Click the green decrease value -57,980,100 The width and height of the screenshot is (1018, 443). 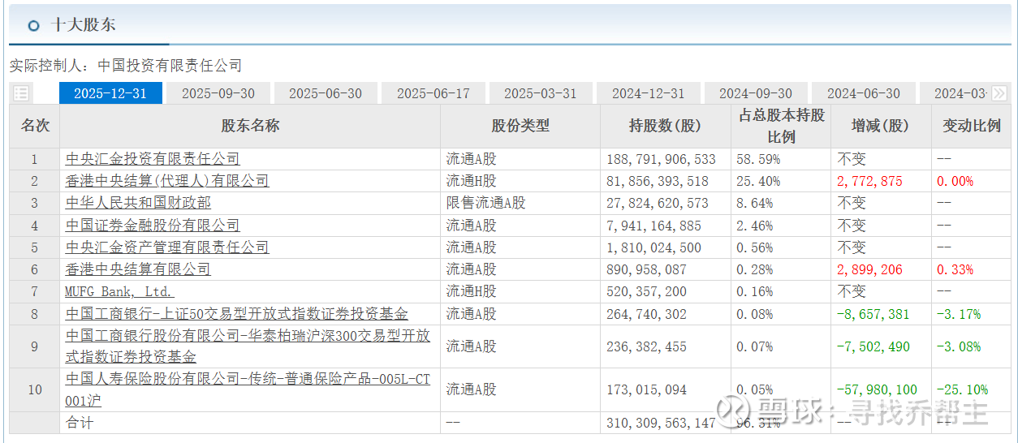pyautogui.click(x=878, y=389)
